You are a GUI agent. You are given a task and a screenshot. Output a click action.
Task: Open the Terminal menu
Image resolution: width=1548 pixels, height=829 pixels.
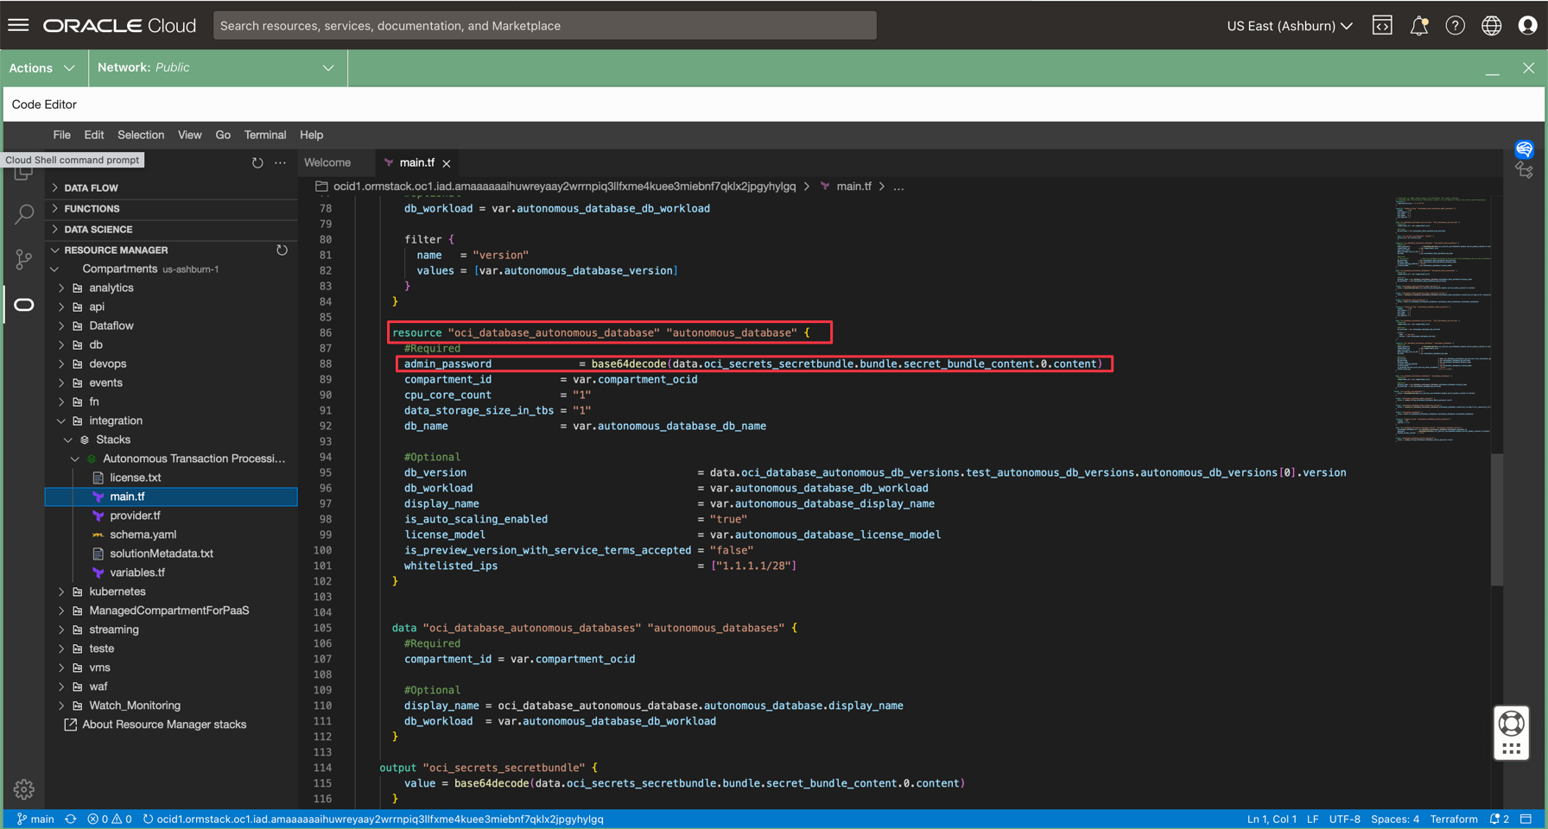tap(264, 135)
